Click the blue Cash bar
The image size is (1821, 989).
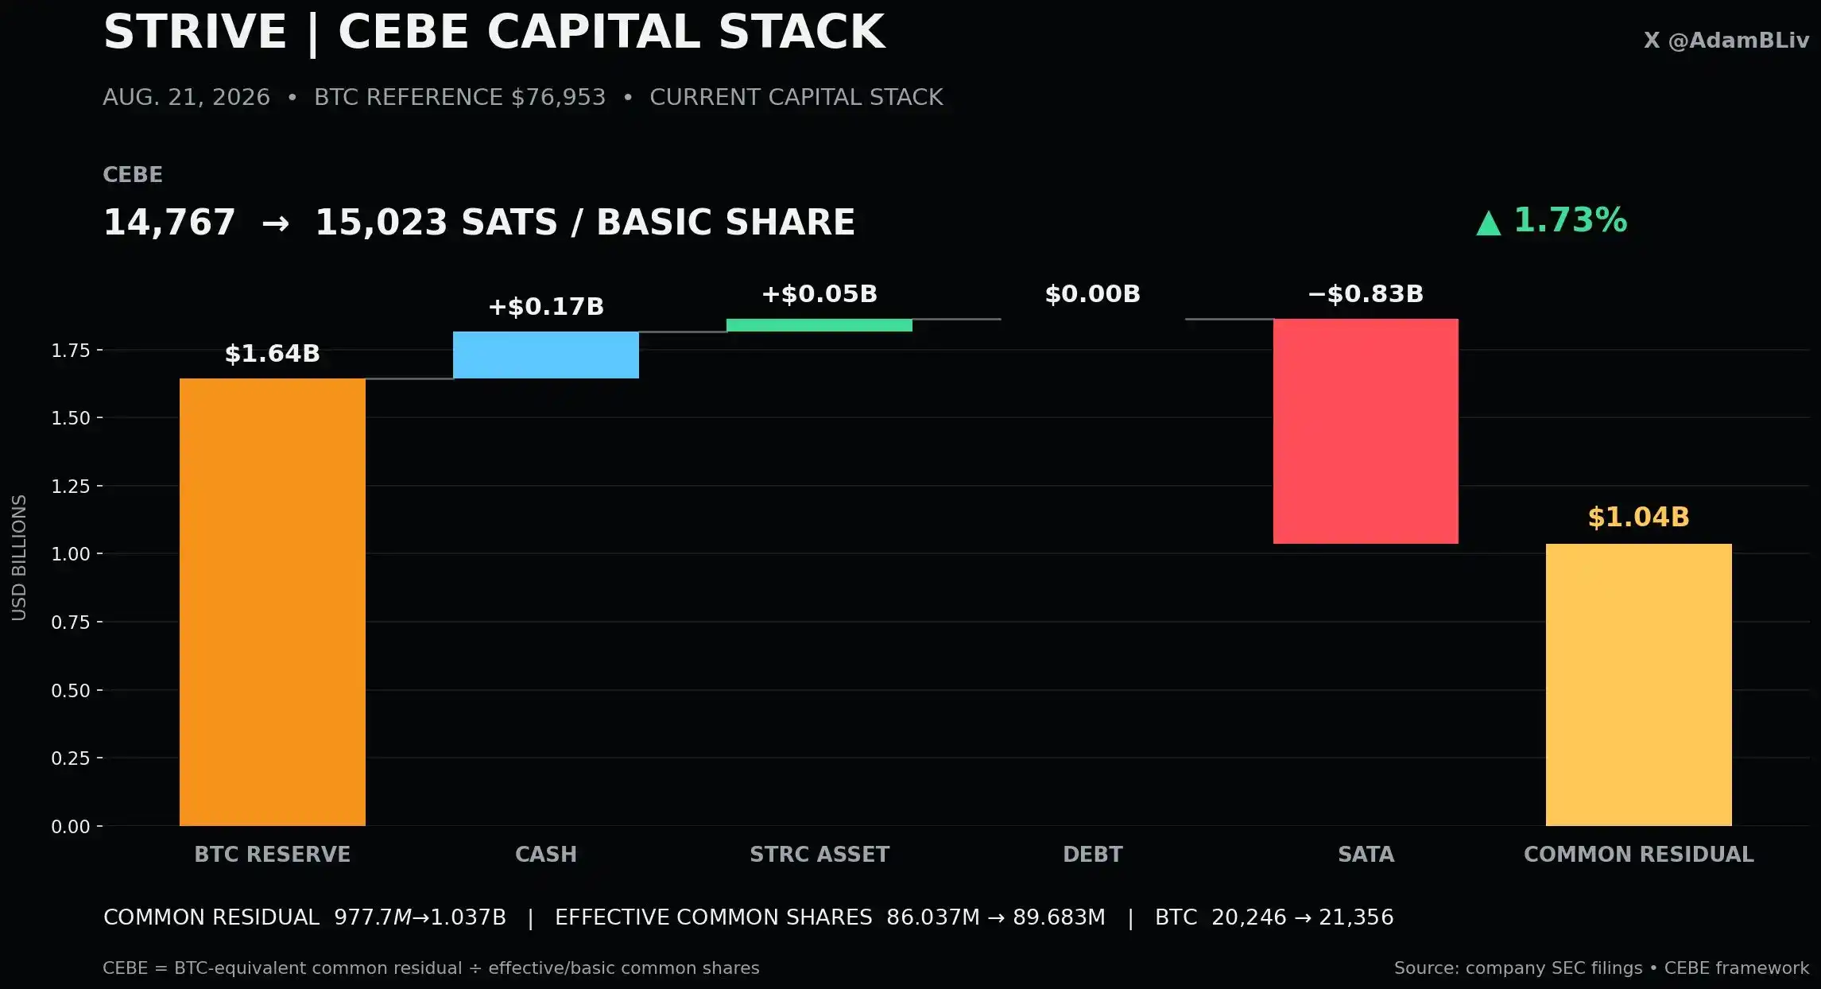pyautogui.click(x=546, y=355)
